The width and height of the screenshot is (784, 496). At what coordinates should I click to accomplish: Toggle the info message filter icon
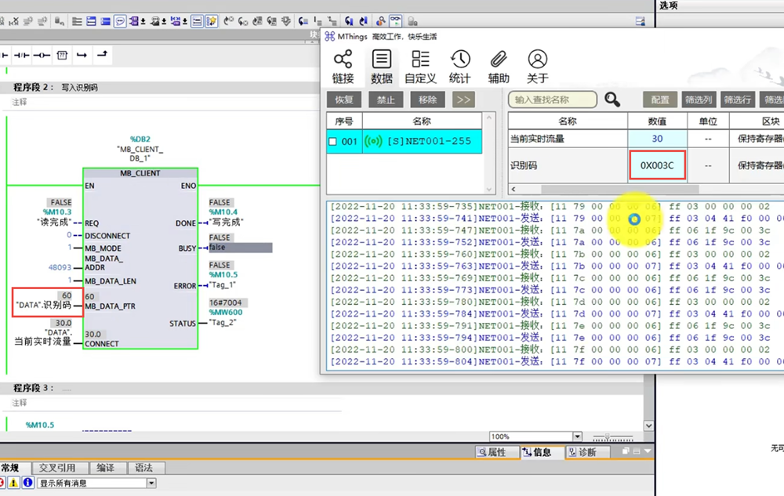[27, 483]
